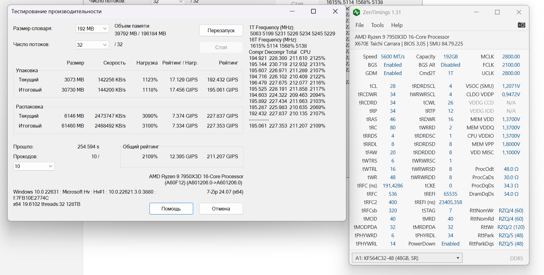Click the Cmd2T value 1T
This screenshot has width=544, height=275.
coord(450,73)
